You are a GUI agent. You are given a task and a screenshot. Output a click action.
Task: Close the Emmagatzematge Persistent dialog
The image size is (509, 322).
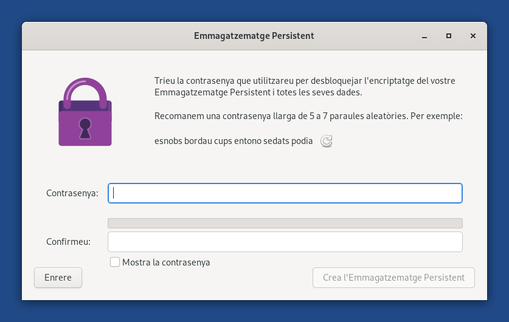pyautogui.click(x=473, y=36)
